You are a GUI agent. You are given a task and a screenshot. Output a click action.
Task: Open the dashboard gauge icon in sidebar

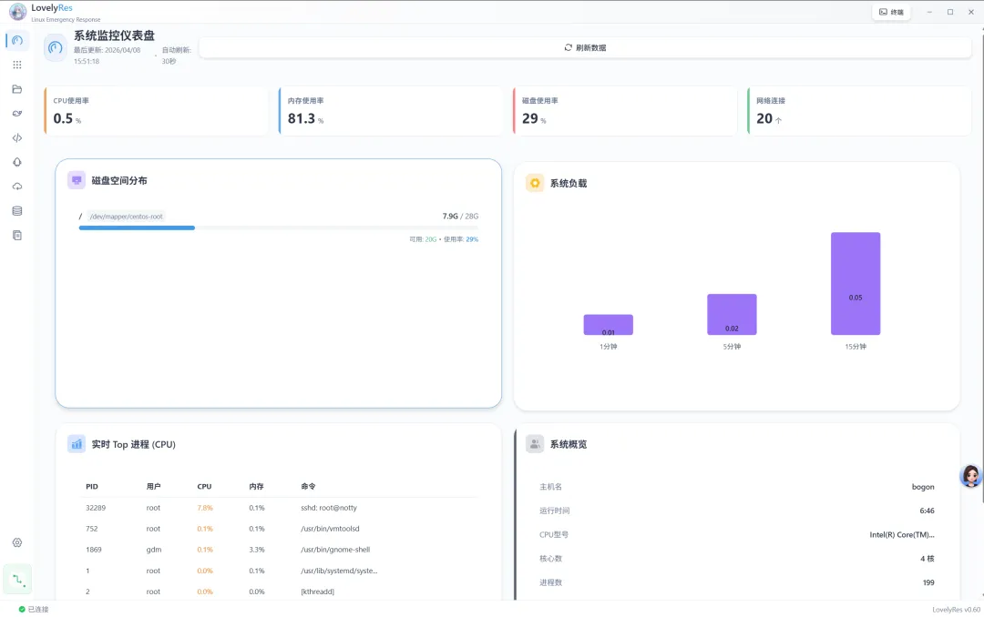click(x=17, y=41)
